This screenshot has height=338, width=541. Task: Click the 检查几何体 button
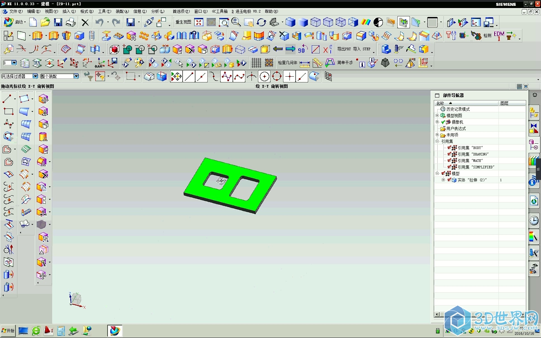point(287,63)
